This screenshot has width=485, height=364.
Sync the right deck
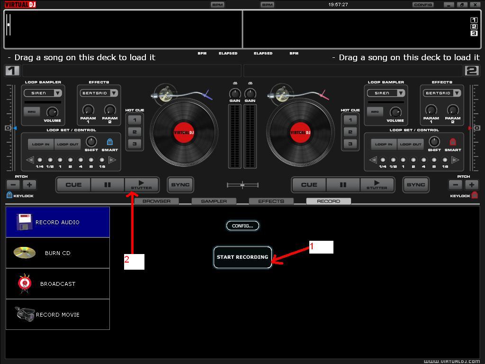coord(416,185)
